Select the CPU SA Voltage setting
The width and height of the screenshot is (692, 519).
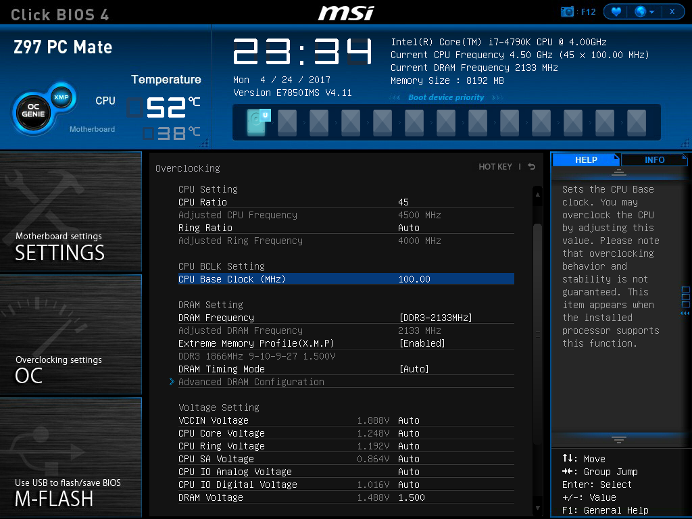(x=346, y=459)
